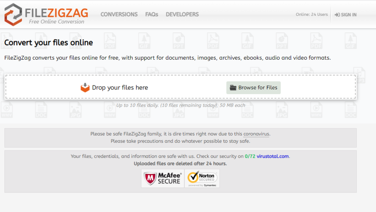Go to the DEVELOPERS section
This screenshot has width=376, height=212.
182,14
